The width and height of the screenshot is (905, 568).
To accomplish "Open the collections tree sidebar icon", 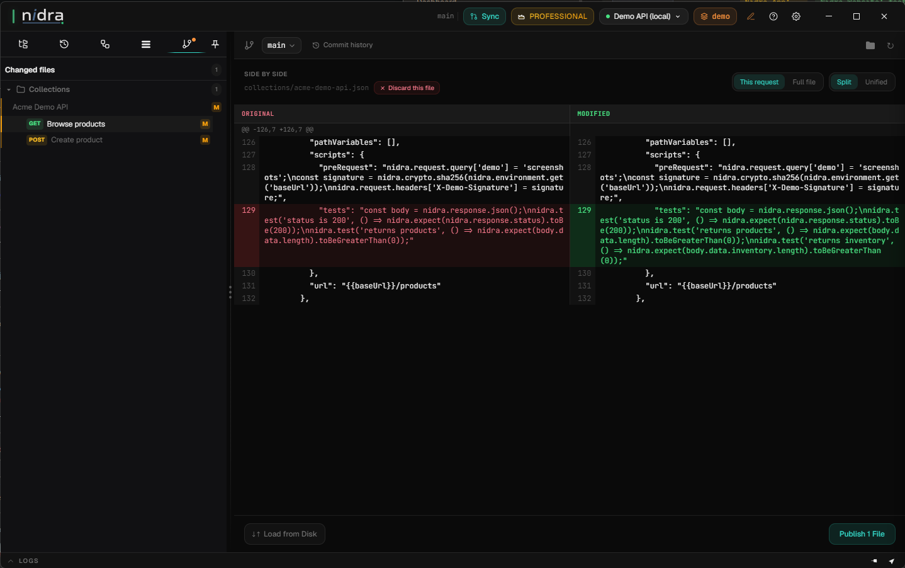I will point(23,44).
